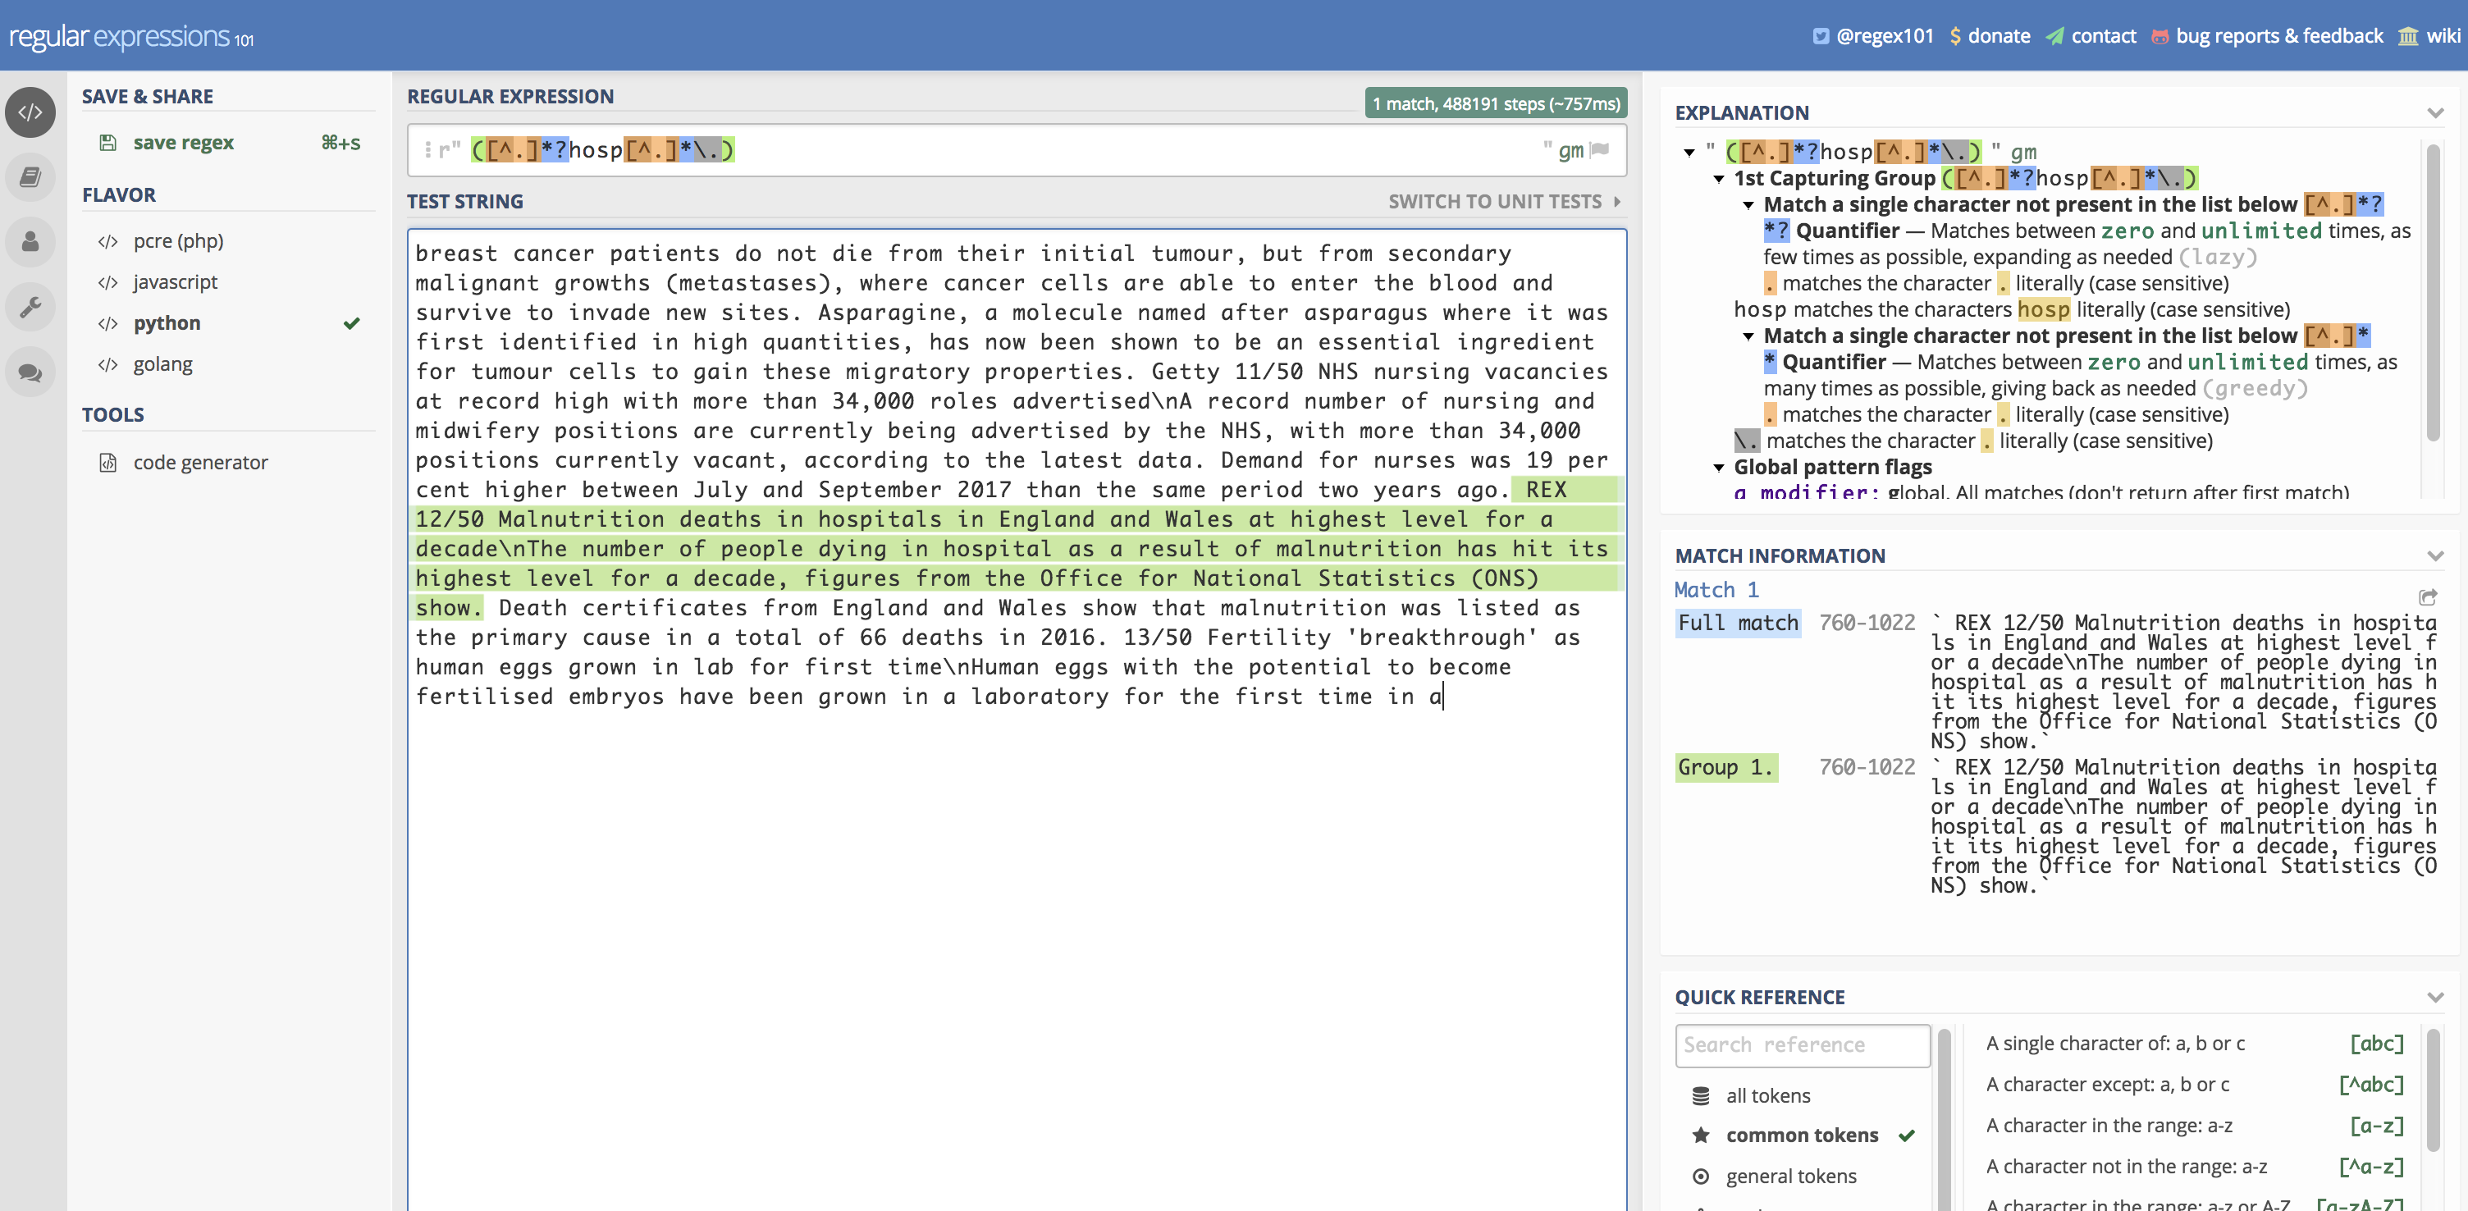Click the user account sidebar icon
2468x1211 pixels.
pyautogui.click(x=30, y=241)
